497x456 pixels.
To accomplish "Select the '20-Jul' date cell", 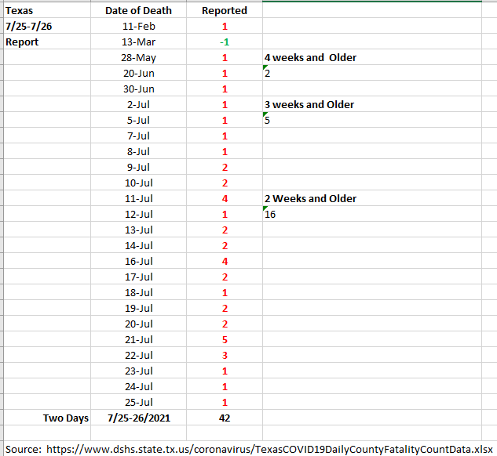I will tap(138, 324).
